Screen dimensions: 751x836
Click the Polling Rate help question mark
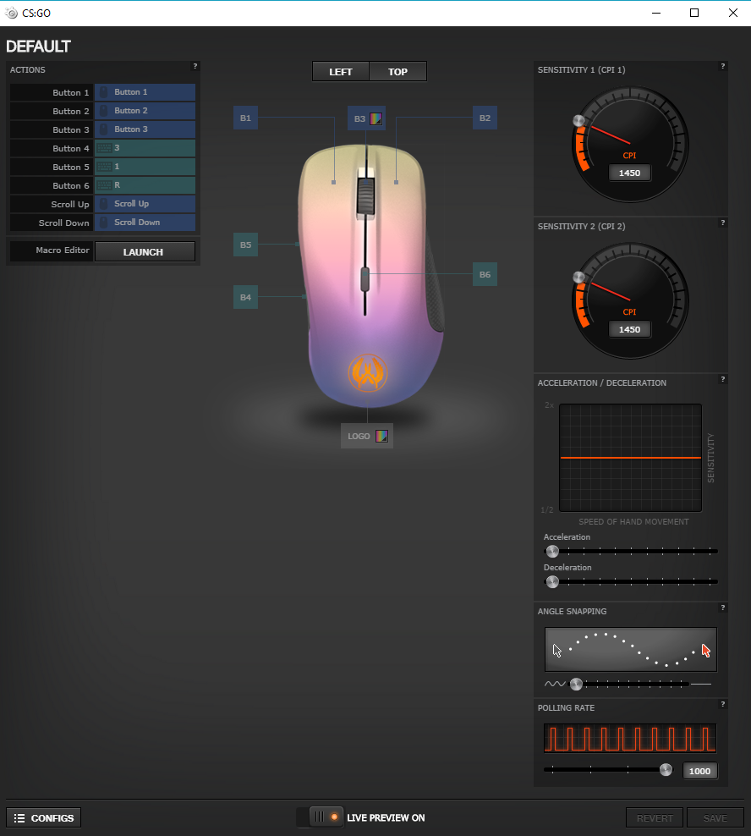pyautogui.click(x=722, y=704)
